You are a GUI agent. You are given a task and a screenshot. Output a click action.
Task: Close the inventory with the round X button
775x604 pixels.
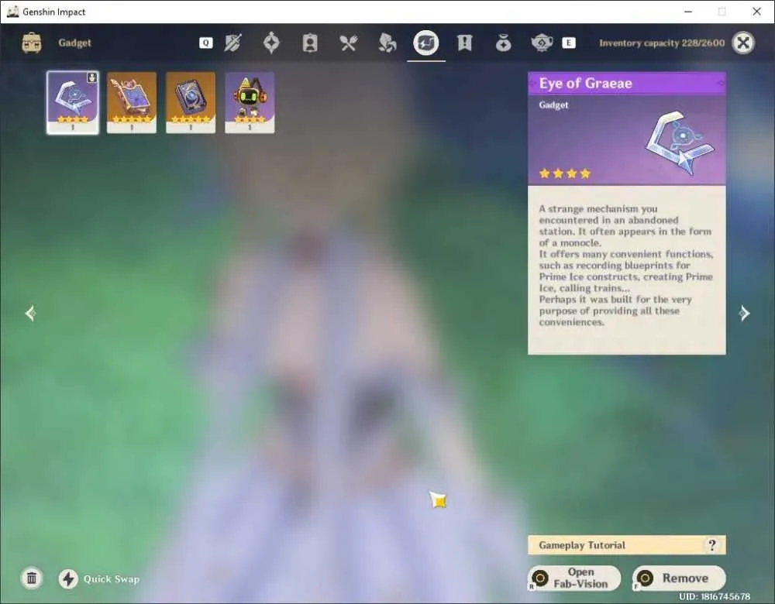click(743, 43)
